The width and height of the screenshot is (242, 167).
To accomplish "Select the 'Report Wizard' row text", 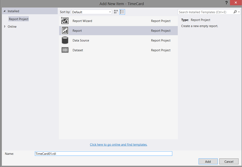I will tap(82, 21).
